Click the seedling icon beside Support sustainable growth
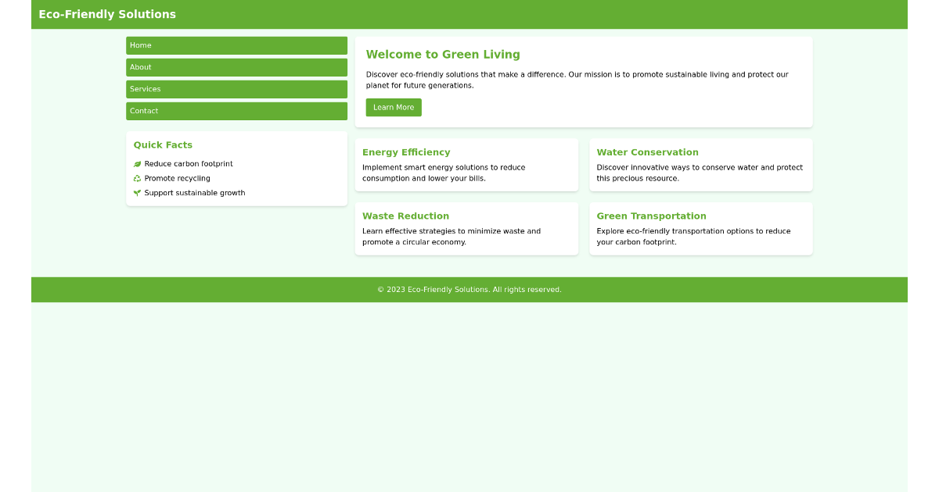Viewport: 939px width, 492px height. click(138, 192)
